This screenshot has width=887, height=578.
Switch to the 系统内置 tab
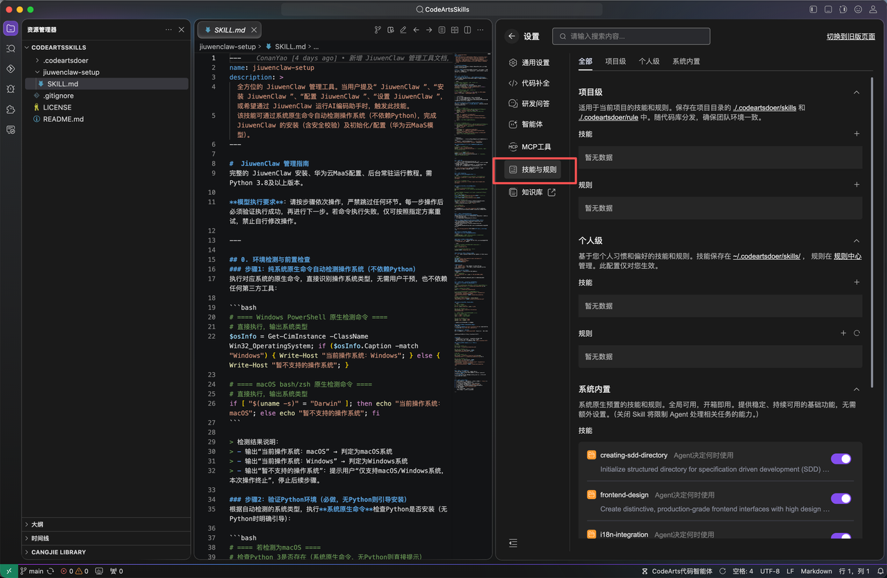(x=686, y=62)
